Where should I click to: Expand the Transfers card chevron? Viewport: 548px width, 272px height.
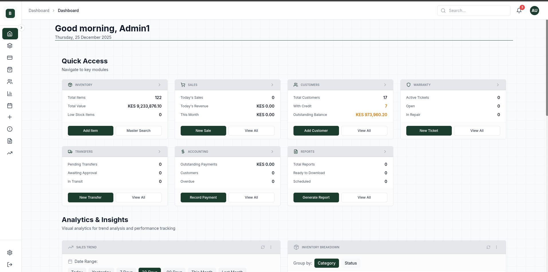pos(159,152)
